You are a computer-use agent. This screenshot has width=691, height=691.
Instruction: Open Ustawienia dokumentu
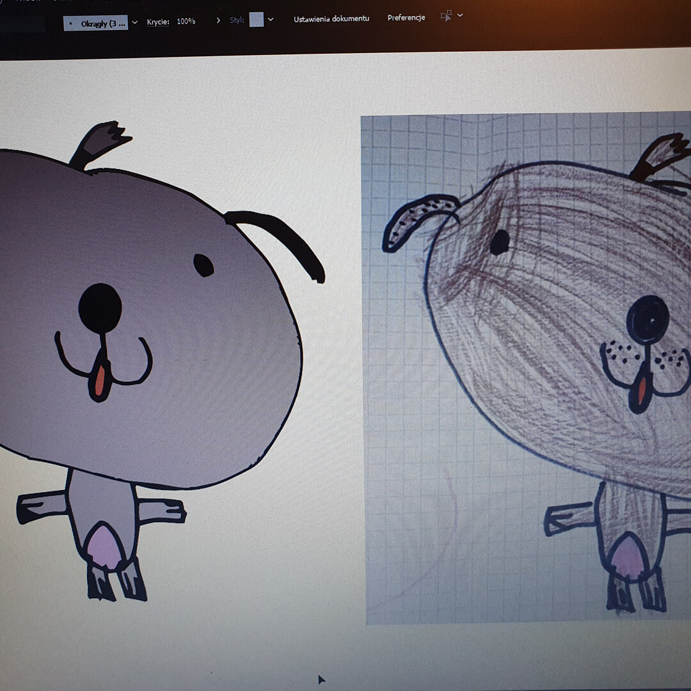[331, 19]
